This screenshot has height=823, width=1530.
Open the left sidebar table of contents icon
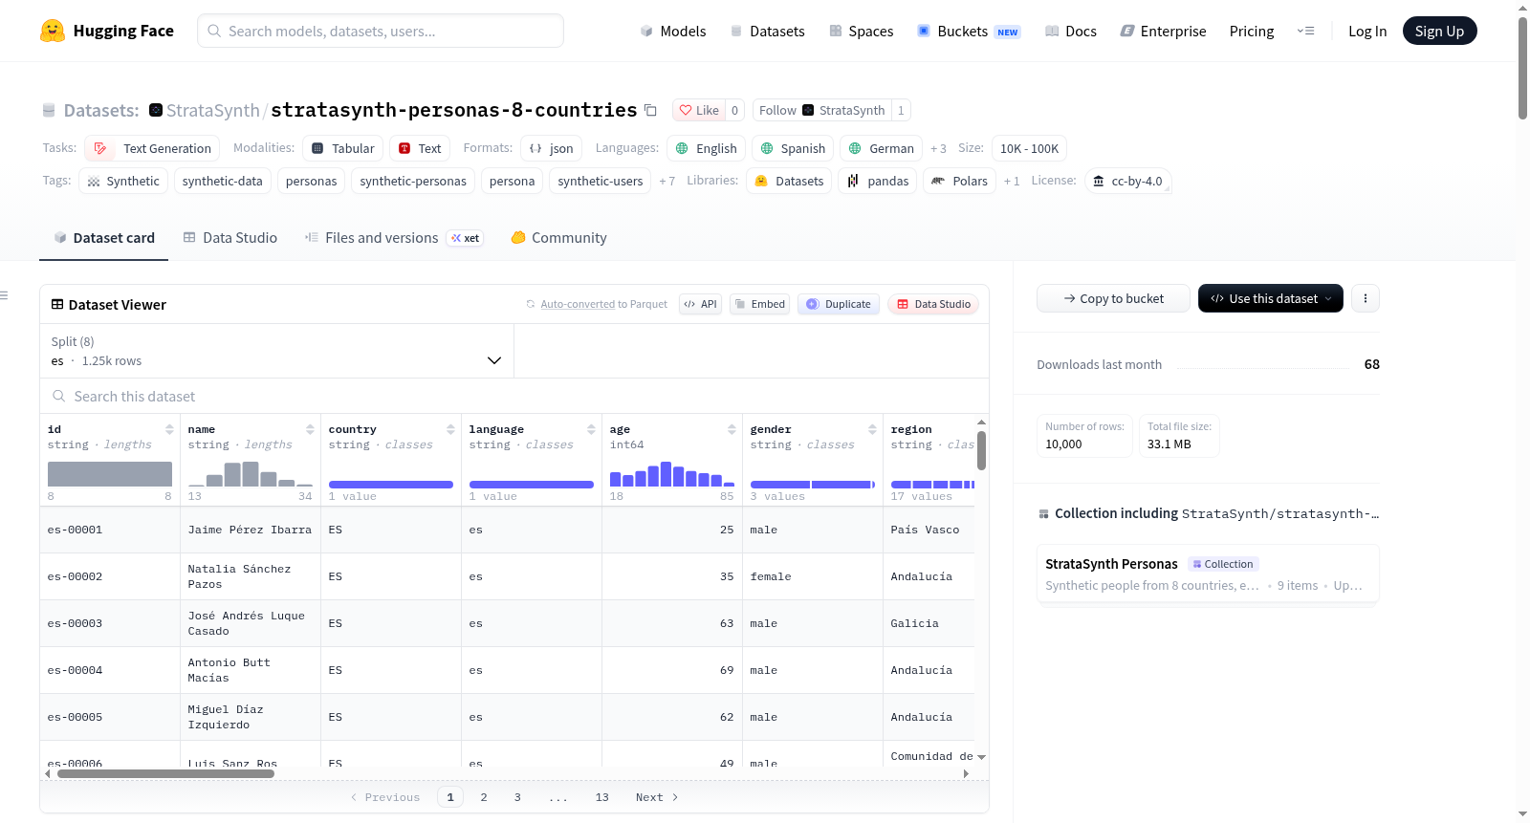(x=5, y=295)
